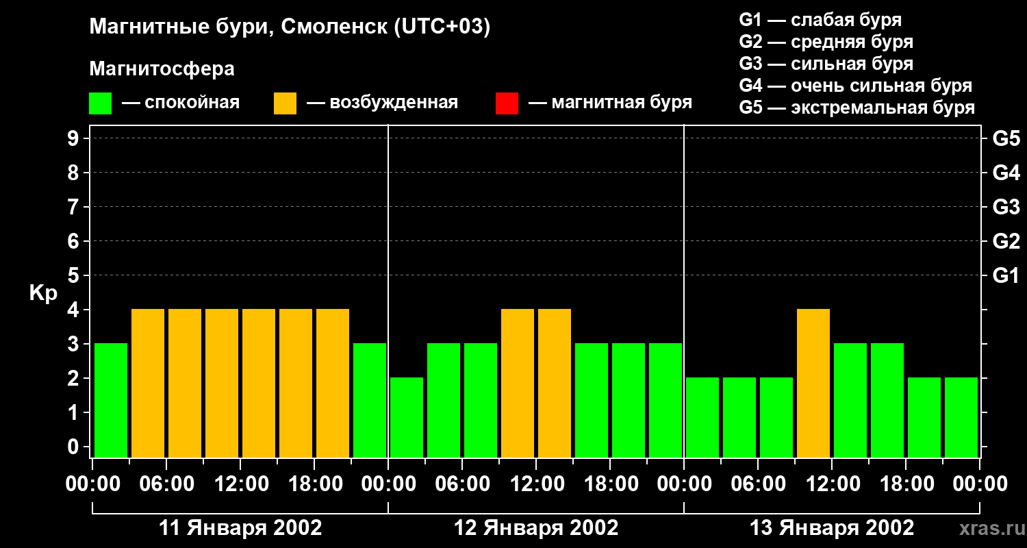Click the Kp axis title
Viewport: 1027px width, 548px height.
pos(43,294)
